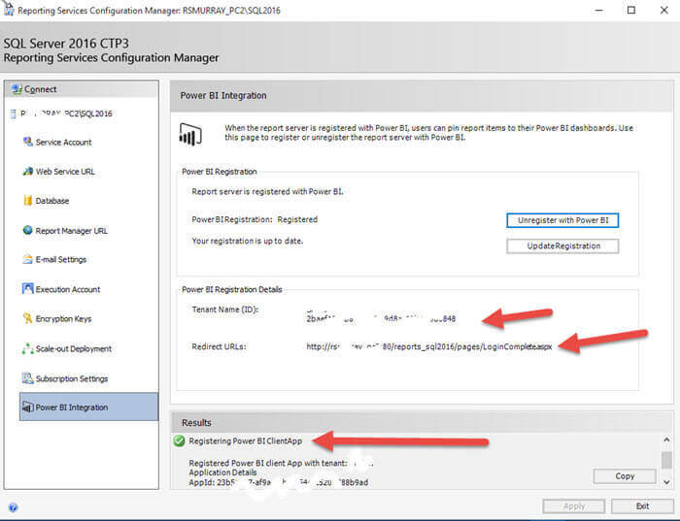Open Execution Account page
Viewport: 680px width, 521px height.
68,289
